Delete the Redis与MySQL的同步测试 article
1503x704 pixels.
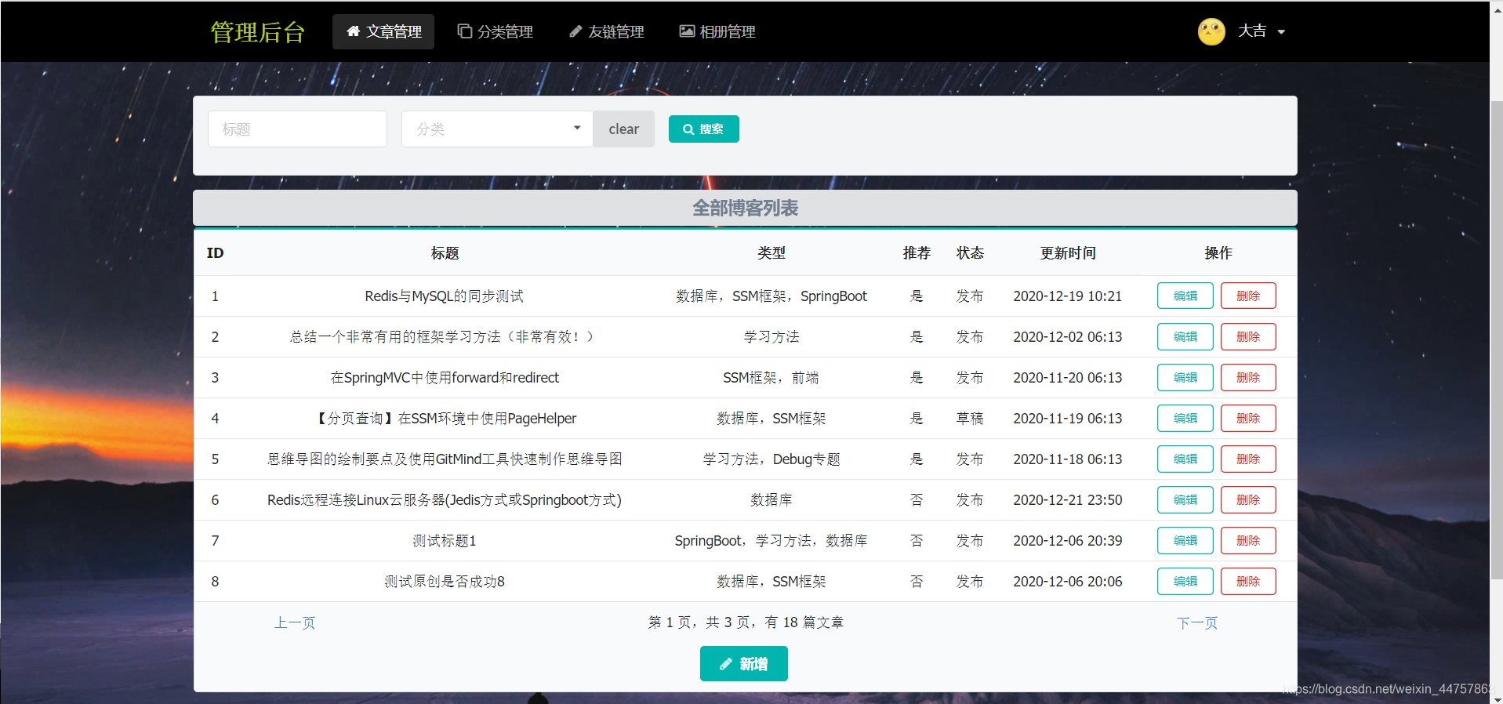[1247, 296]
